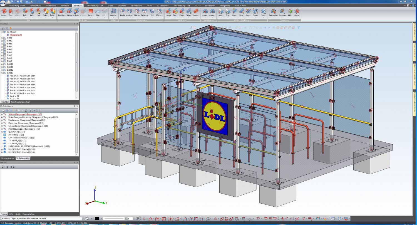Expand the Blatt 5 node
The width and height of the screenshot is (417, 225).
(x=2, y=50)
